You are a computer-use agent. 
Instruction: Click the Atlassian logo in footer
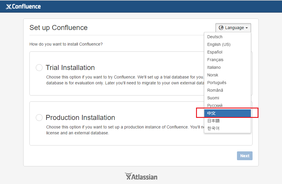pyautogui.click(x=141, y=176)
